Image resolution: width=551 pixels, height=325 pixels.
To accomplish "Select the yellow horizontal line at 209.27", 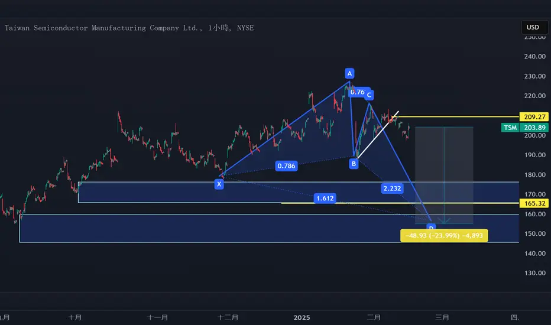I will 457,116.
